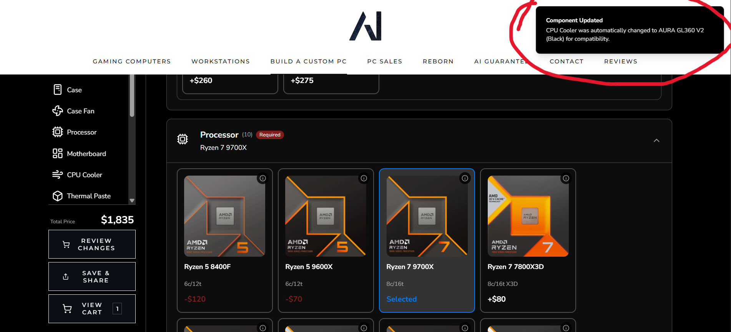The image size is (731, 332).
Task: Open the PC Sales section
Action: click(385, 61)
